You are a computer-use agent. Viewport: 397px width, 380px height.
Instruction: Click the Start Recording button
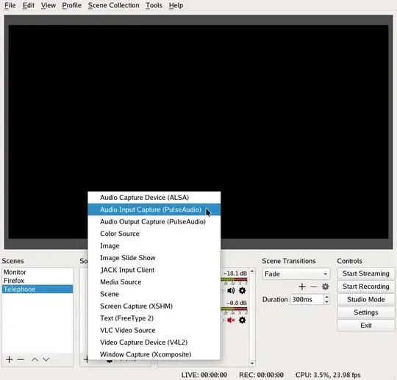pos(365,287)
